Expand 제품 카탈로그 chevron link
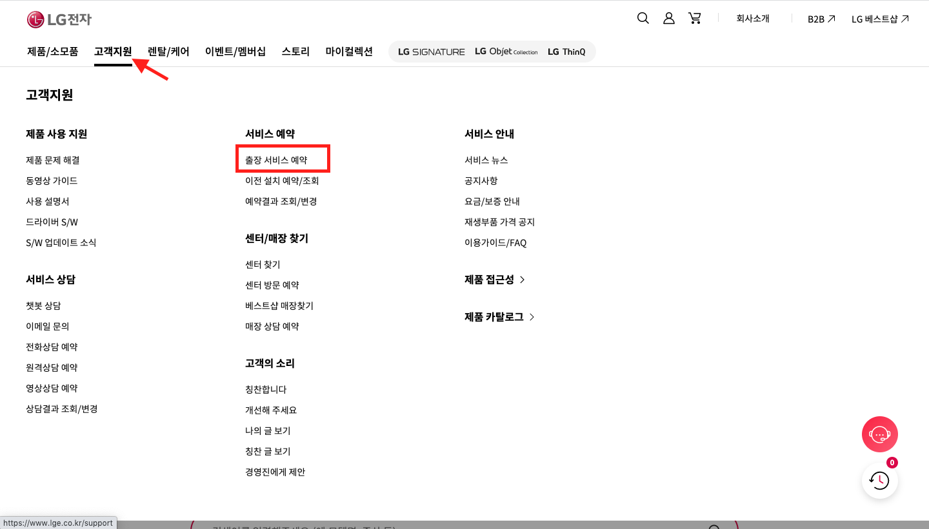The width and height of the screenshot is (929, 529). (x=500, y=317)
